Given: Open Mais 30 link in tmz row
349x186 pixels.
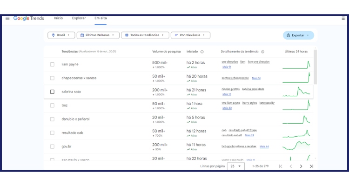Looking at the screenshot, I should point(227,108).
